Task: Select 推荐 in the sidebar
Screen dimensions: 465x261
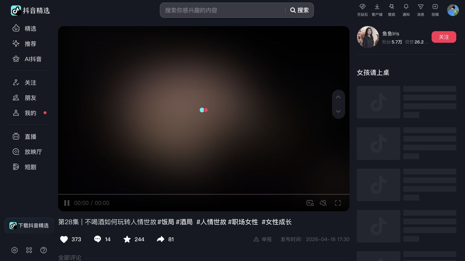Action: coord(29,43)
